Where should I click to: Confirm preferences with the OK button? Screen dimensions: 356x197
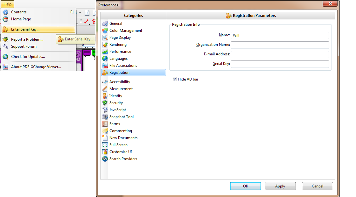pyautogui.click(x=245, y=186)
